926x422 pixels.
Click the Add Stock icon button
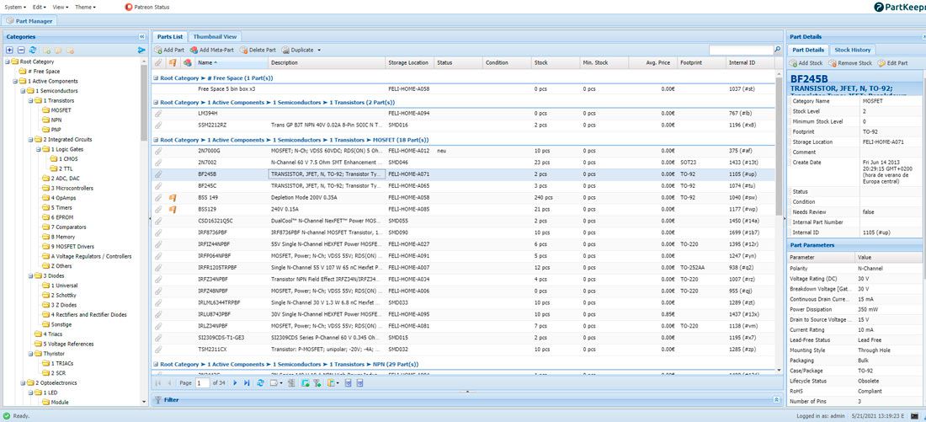pyautogui.click(x=807, y=63)
